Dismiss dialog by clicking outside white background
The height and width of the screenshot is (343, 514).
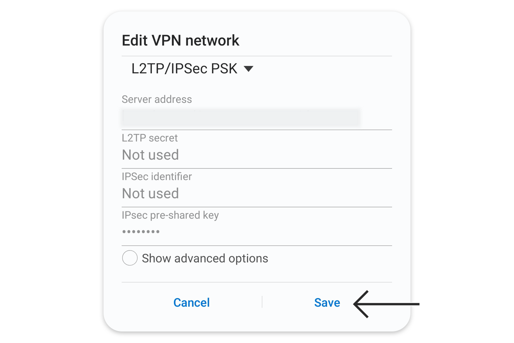coord(52,171)
